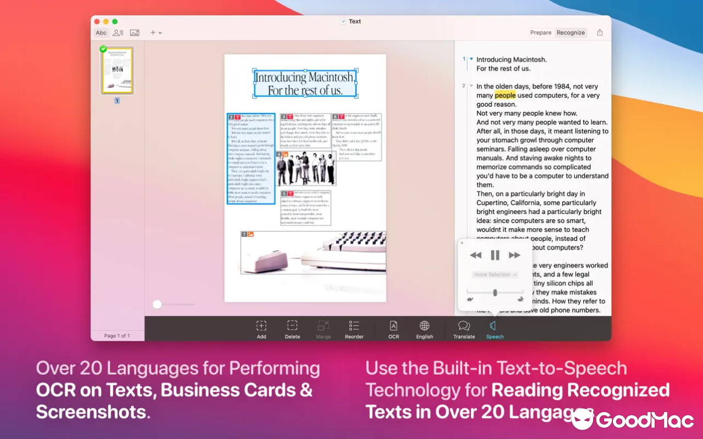Skip forward in speech playback
The image size is (703, 439).
coord(514,255)
